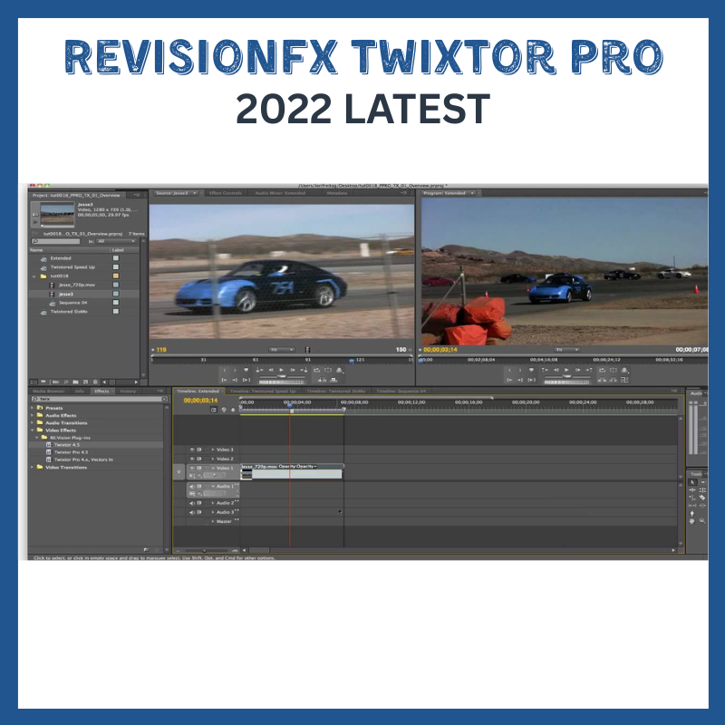Switch to Timeline: Twixtored Speed Up tab
The width and height of the screenshot is (725, 725).
tap(264, 391)
